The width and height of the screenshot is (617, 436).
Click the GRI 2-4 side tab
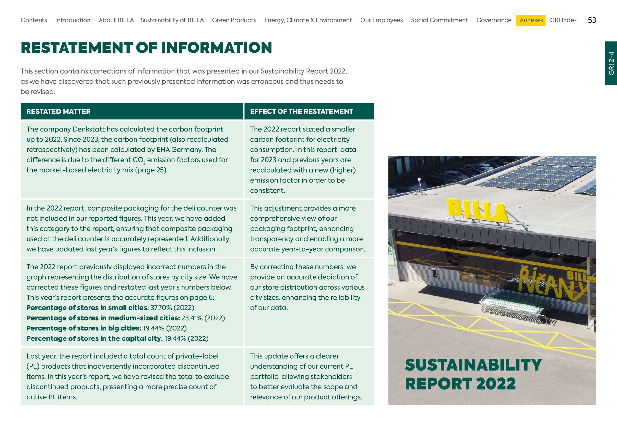tap(611, 63)
